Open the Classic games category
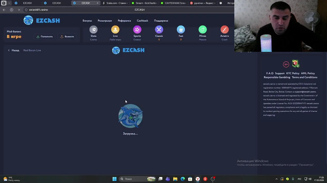The image size is (327, 183). (x=159, y=33)
